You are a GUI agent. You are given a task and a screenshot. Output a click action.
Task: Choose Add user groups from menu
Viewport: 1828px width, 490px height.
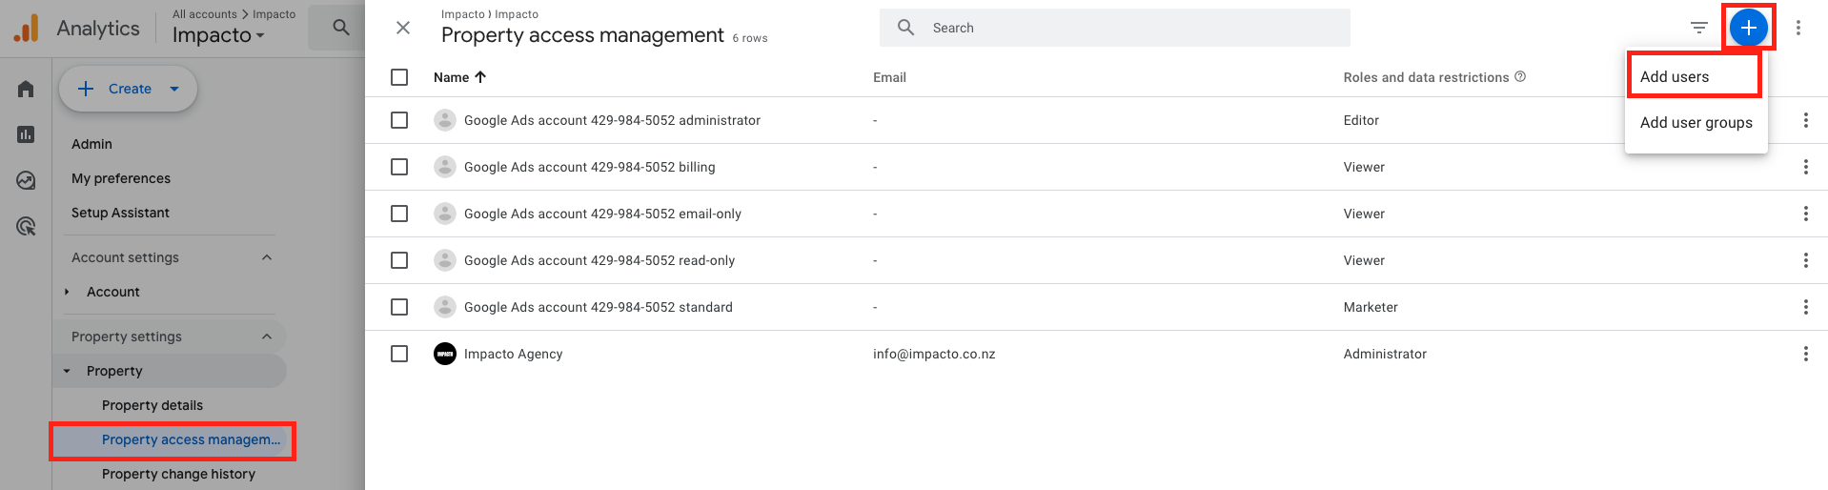tap(1696, 122)
